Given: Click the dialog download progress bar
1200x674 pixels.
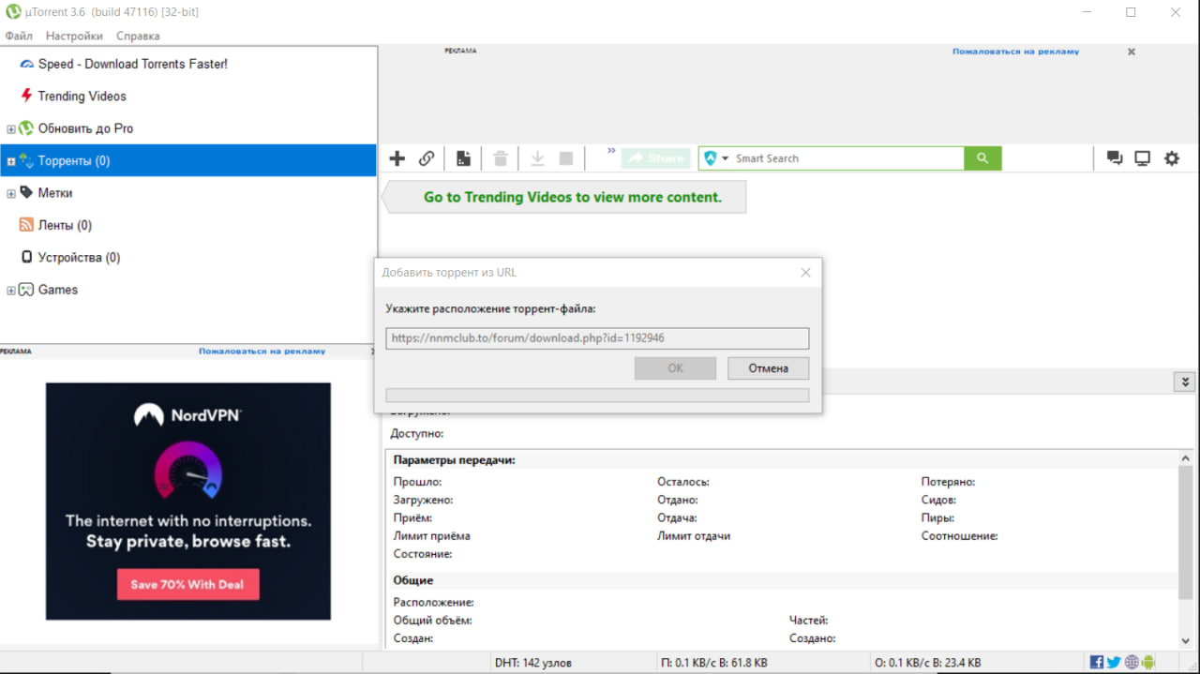Looking at the screenshot, I should point(597,395).
